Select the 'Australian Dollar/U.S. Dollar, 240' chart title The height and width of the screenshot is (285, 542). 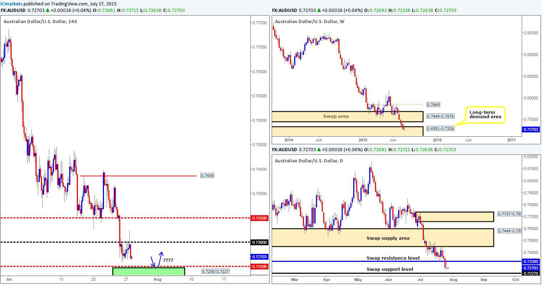(40, 21)
